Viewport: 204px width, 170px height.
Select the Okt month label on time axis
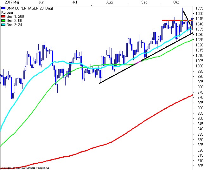tap(176, 2)
